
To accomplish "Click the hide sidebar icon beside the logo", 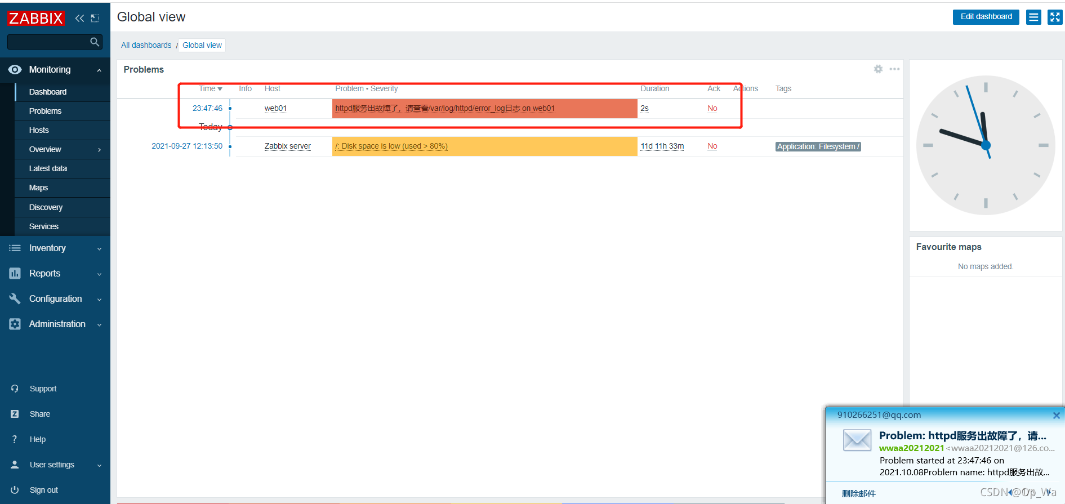I will 95,18.
